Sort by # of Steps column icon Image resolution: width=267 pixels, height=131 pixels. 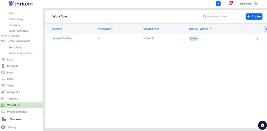click(x=112, y=29)
